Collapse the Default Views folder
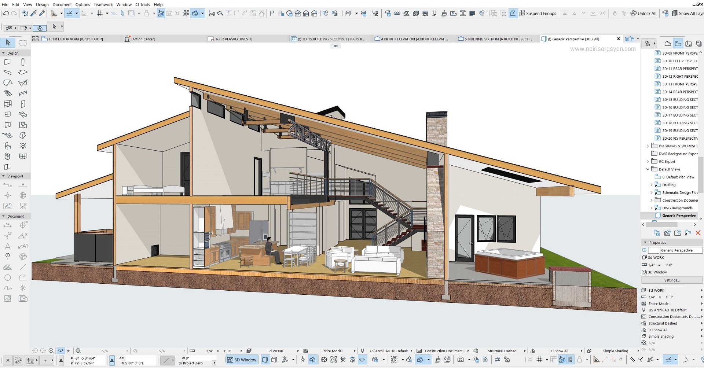This screenshot has height=368, width=704. click(648, 169)
